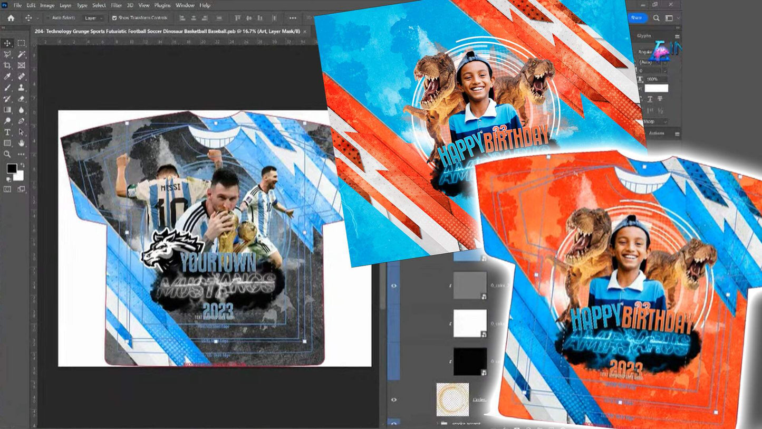Screen dimensions: 762x429
Task: Select the Blur tool
Action: click(x=21, y=110)
